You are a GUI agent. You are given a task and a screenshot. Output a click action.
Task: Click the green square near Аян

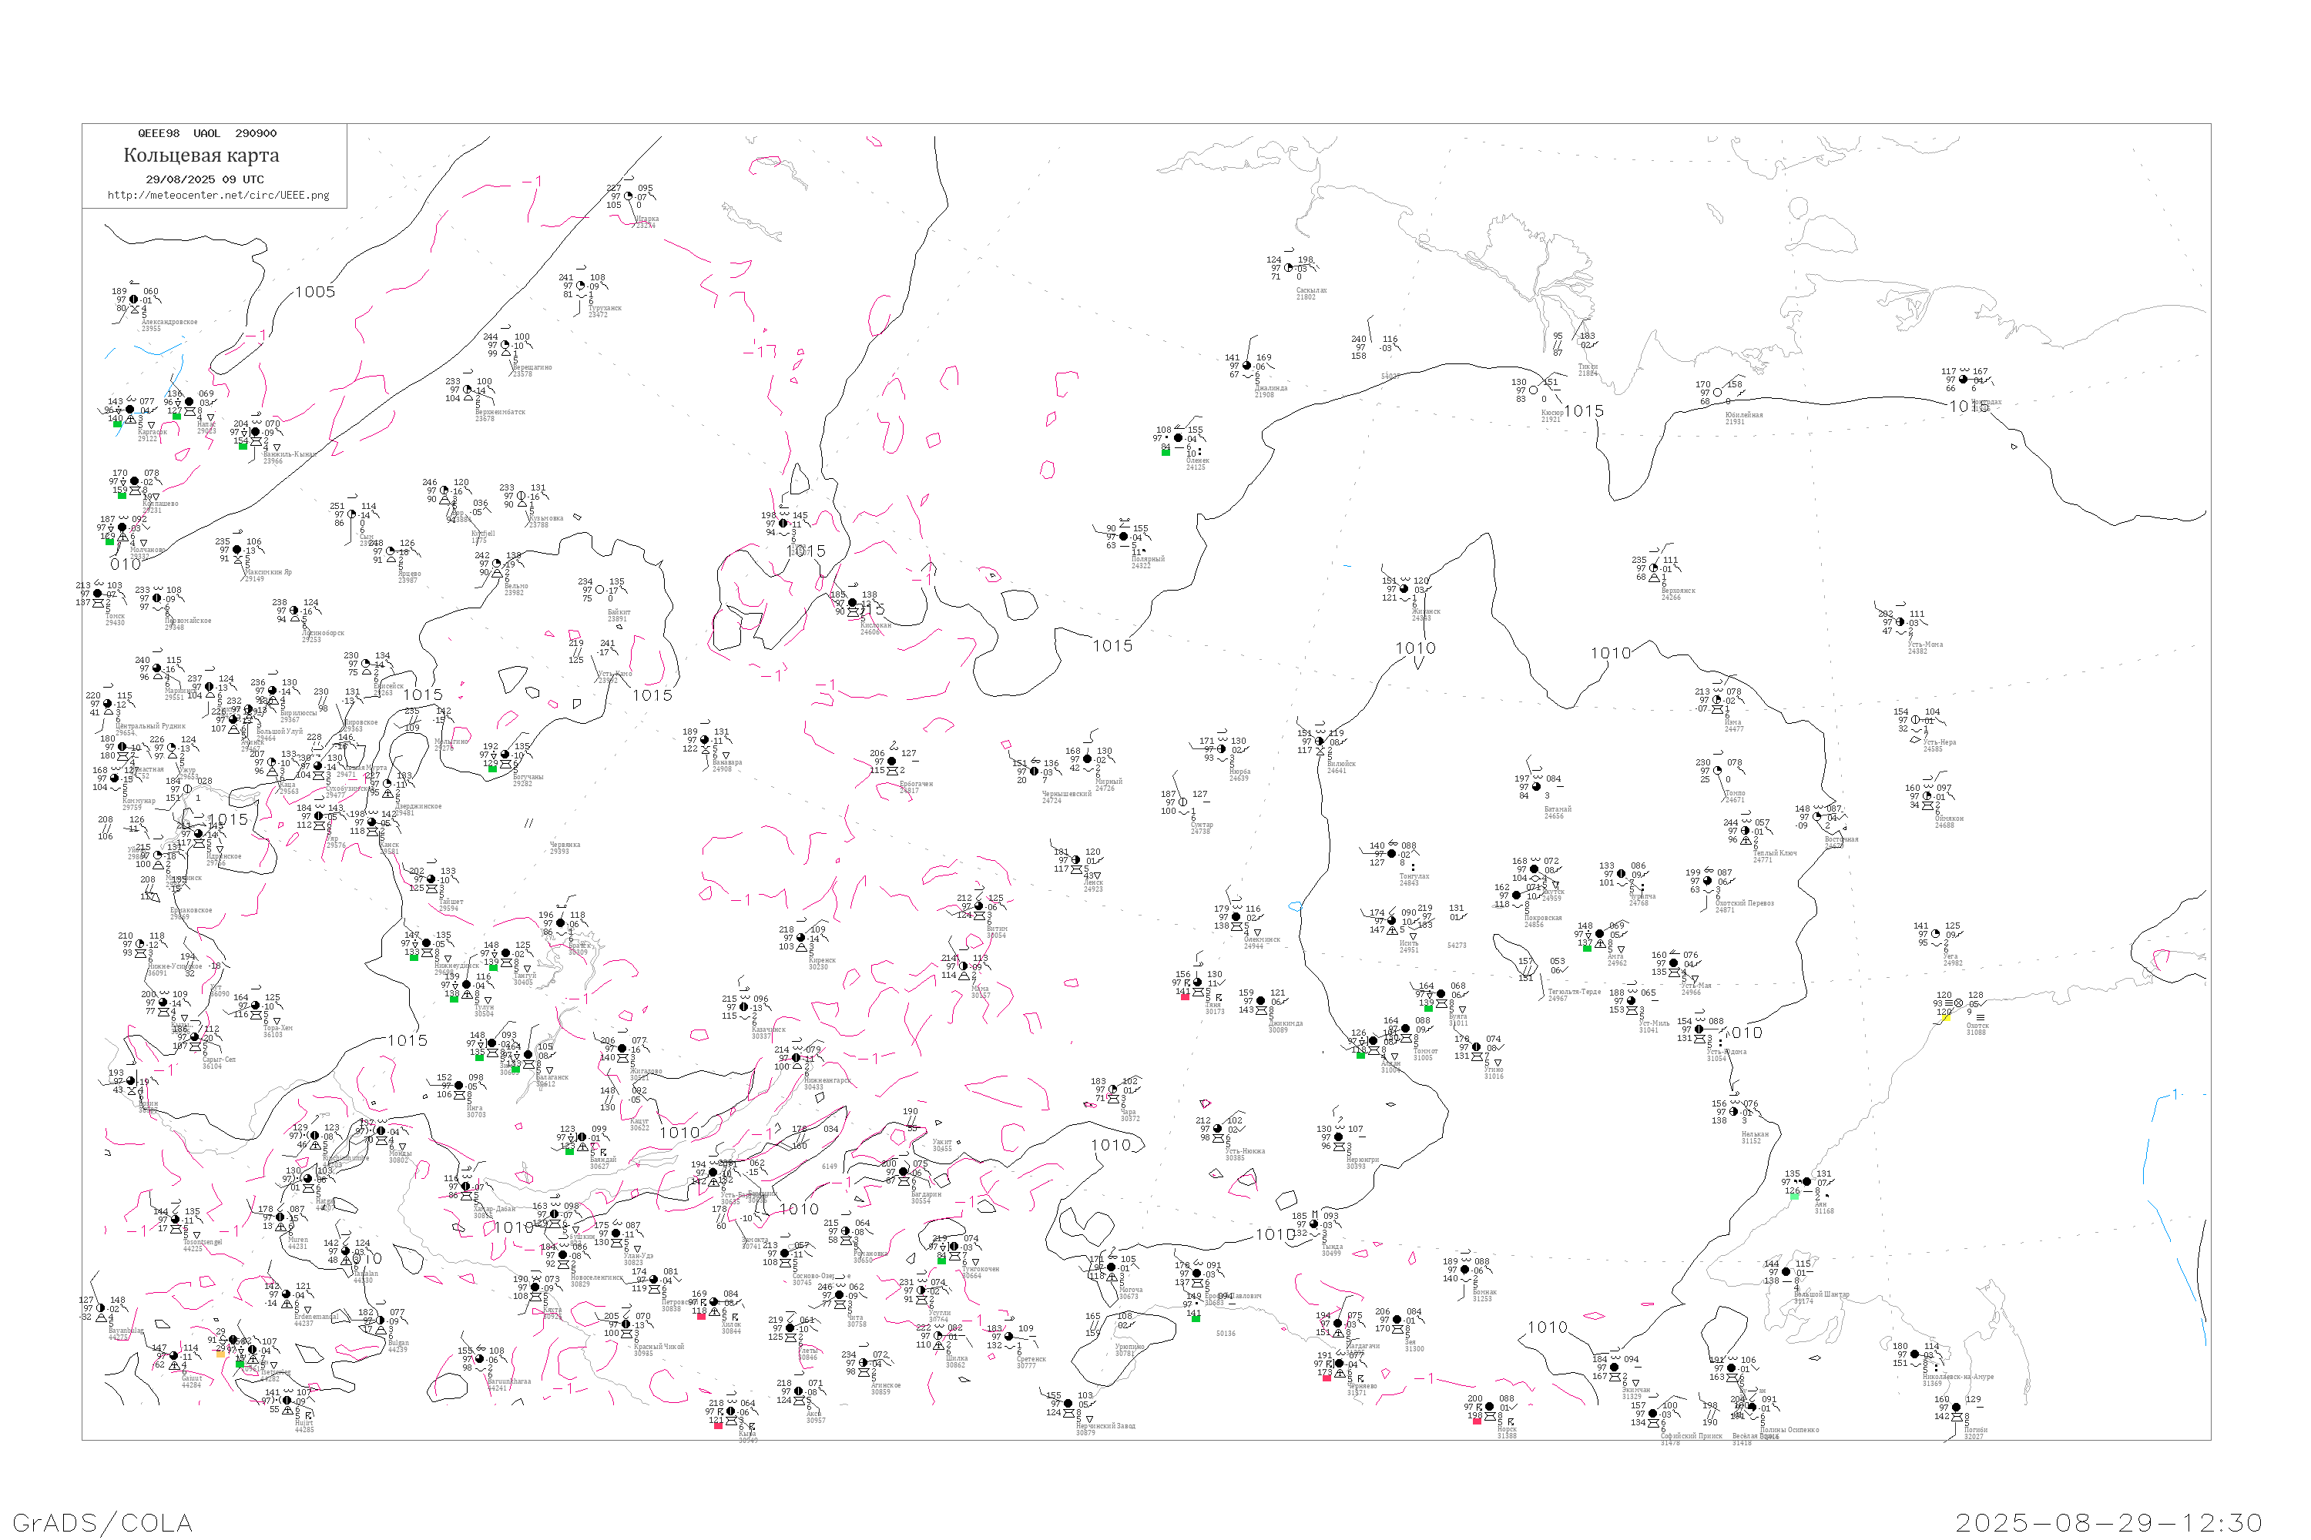[1794, 1195]
